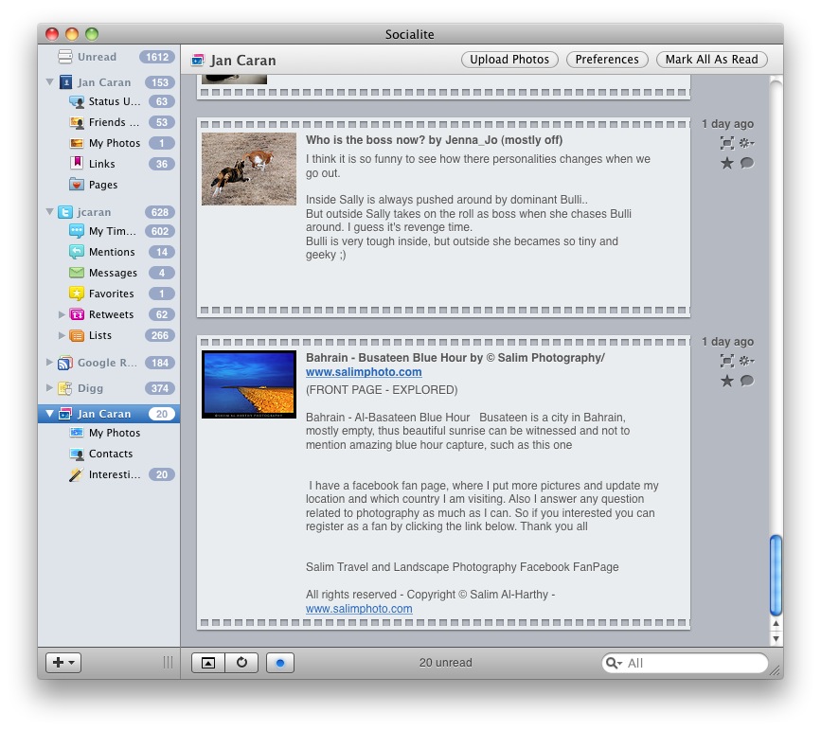Open Twitter Mentions in the sidebar
The width and height of the screenshot is (821, 731).
[x=112, y=252]
